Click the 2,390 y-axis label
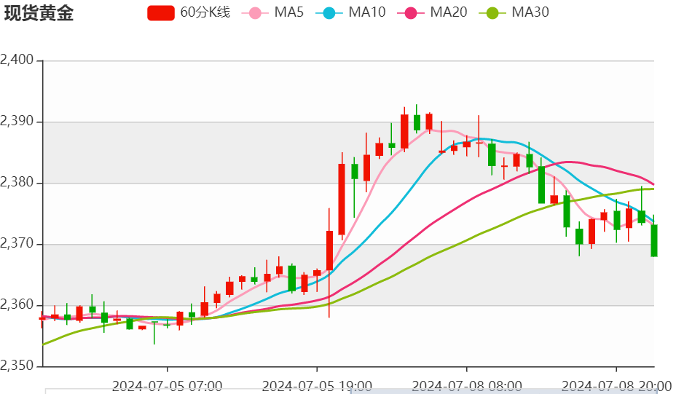 pyautogui.click(x=17, y=121)
